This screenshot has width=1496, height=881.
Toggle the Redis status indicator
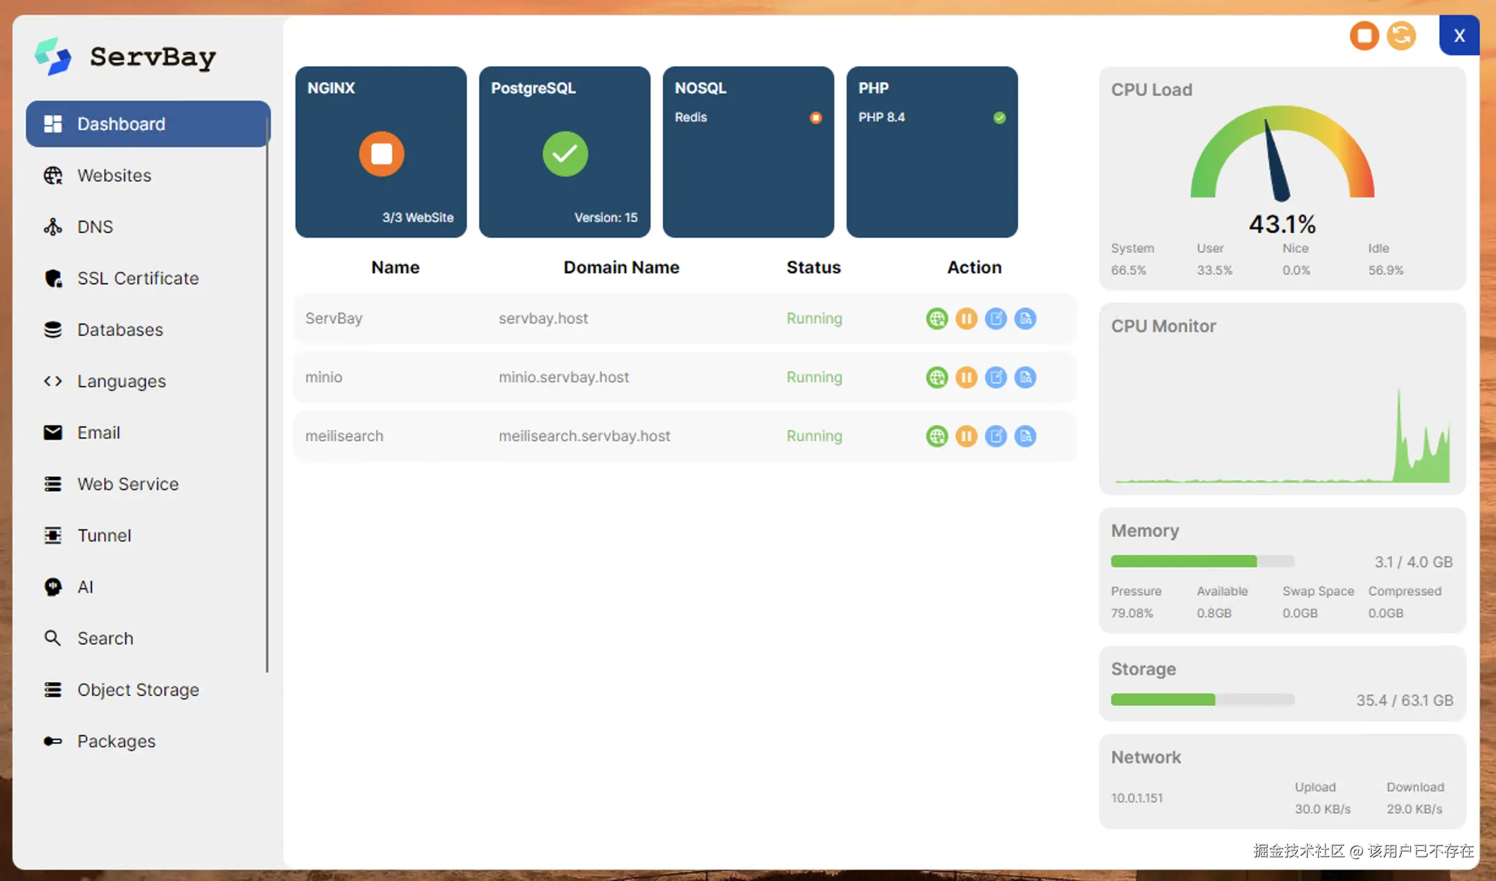tap(815, 118)
